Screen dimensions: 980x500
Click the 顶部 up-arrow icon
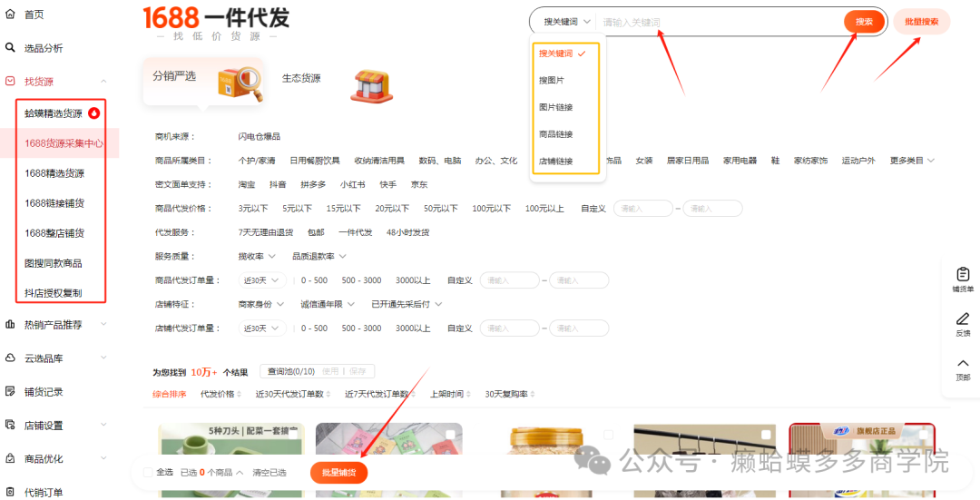tap(963, 363)
